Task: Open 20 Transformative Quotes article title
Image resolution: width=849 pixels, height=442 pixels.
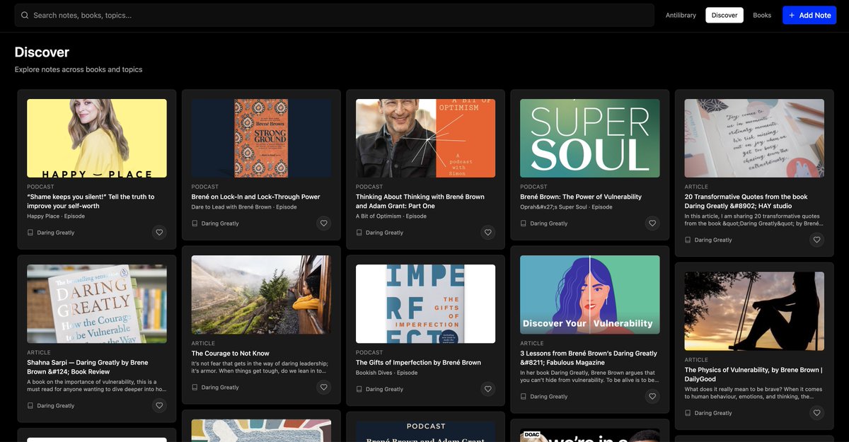Action: click(746, 201)
